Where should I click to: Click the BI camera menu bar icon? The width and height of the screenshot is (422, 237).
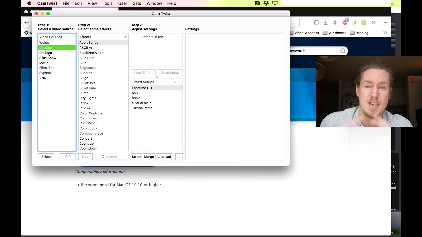[258, 3]
